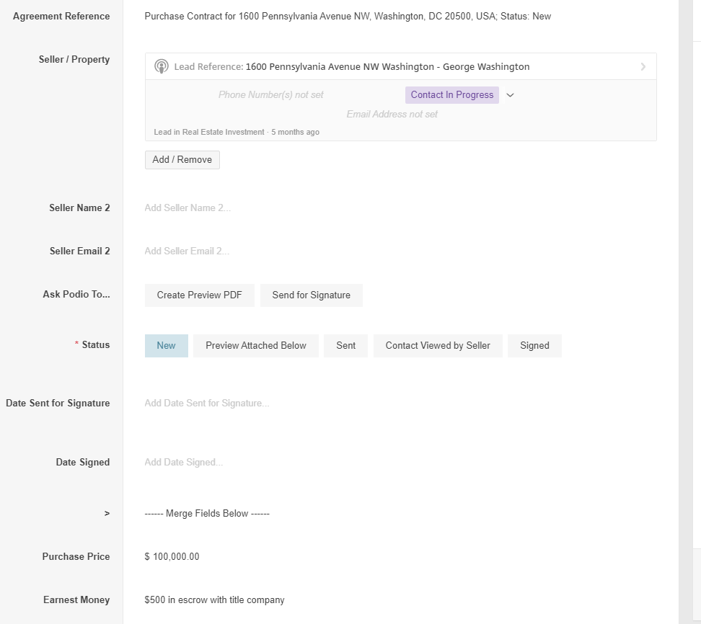Focus the Seller Name 2 field
The height and width of the screenshot is (624, 701).
click(188, 208)
